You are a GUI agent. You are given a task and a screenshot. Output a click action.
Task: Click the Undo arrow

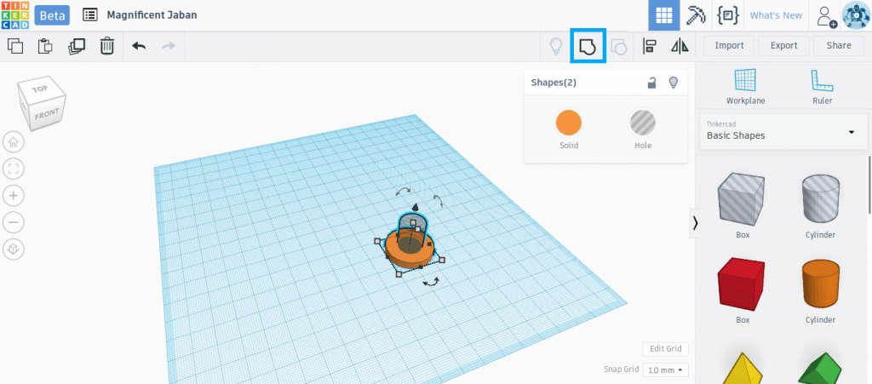point(139,46)
